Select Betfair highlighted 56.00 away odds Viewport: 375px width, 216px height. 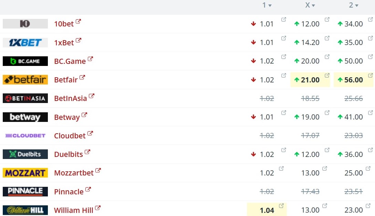353,80
